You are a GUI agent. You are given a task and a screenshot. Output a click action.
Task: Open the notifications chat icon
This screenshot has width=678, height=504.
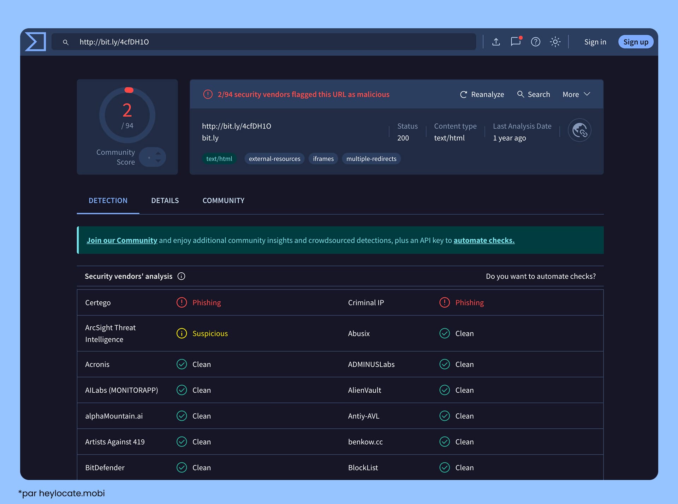click(x=516, y=41)
